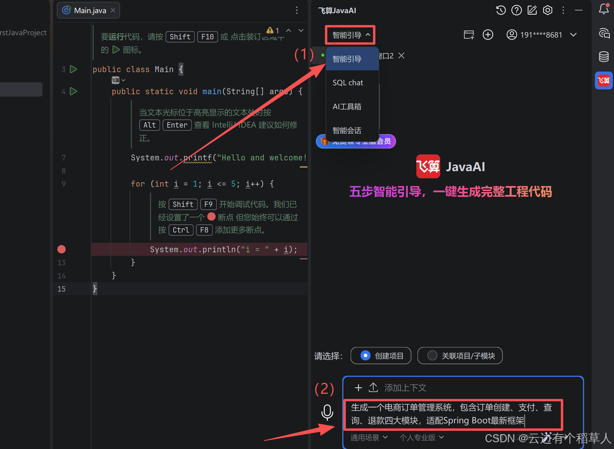This screenshot has width=614, height=449.
Task: Run main method from line 4 gutter
Action: pos(73,91)
